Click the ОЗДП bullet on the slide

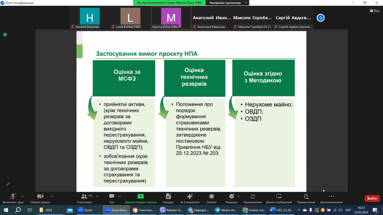[253, 119]
